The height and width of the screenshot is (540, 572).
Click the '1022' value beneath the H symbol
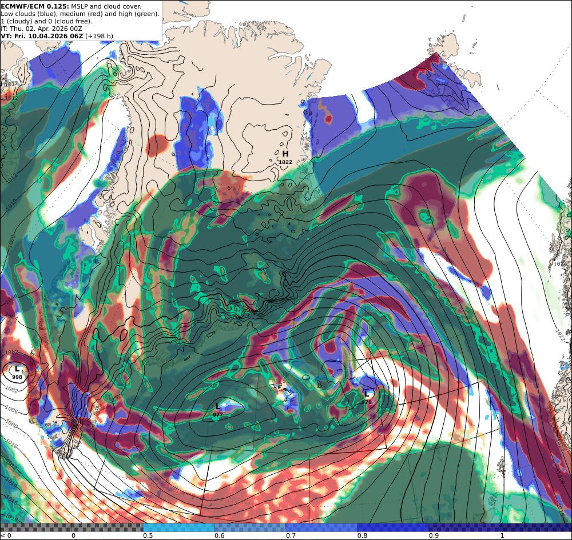(285, 162)
